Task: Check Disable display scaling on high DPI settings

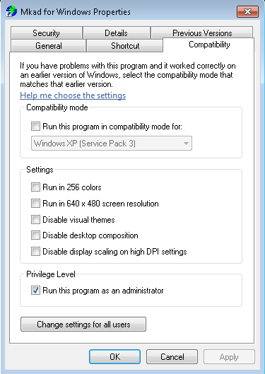Action: 35,252
